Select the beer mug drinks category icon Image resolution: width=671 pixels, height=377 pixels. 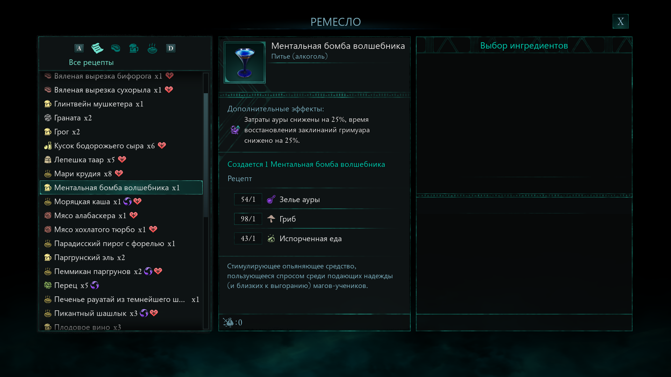[134, 48]
